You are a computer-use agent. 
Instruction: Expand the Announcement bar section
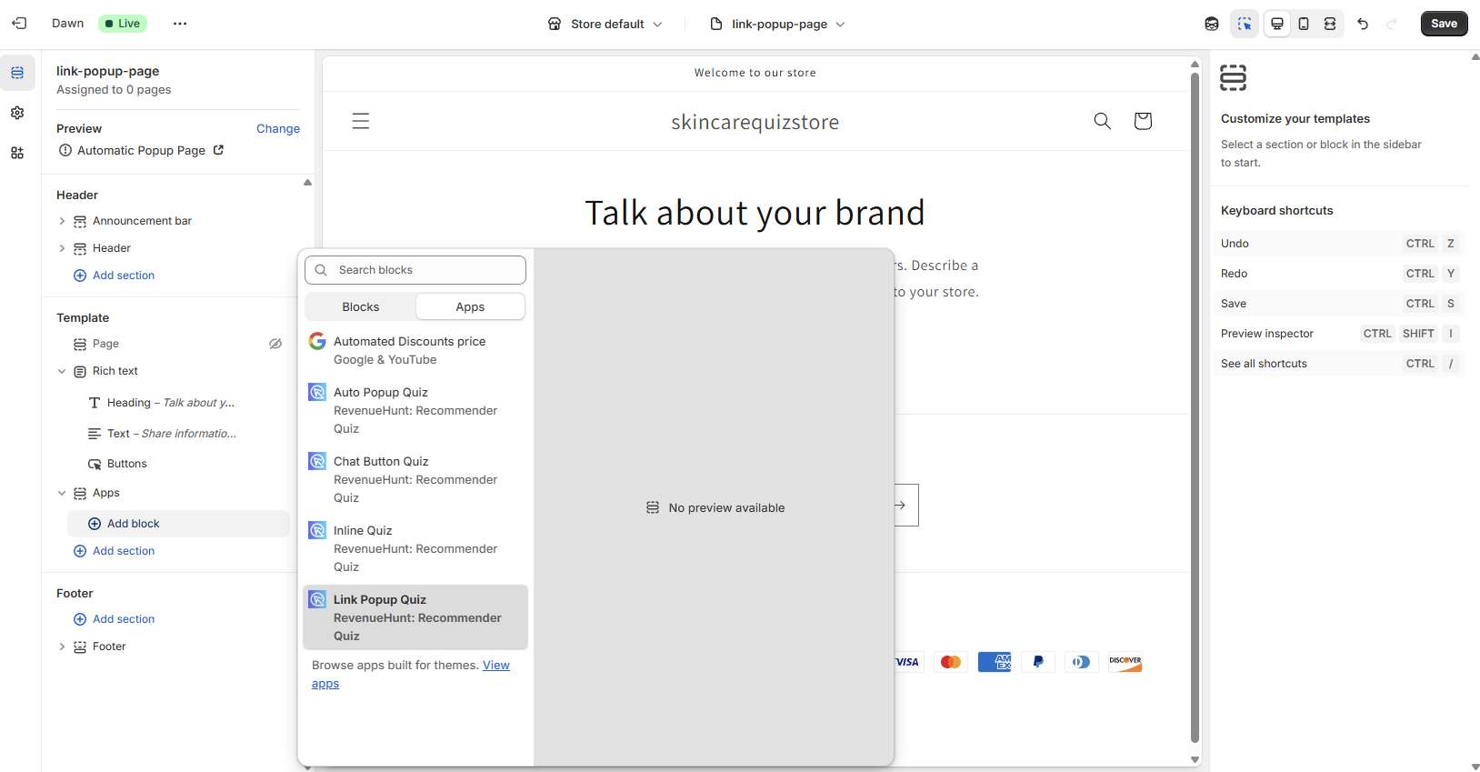62,221
